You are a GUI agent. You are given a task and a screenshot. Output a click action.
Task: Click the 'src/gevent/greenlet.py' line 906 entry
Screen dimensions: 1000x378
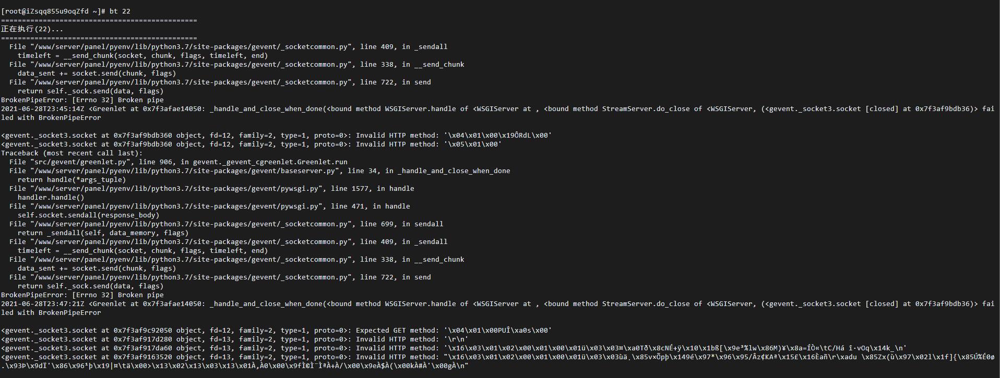(x=178, y=162)
